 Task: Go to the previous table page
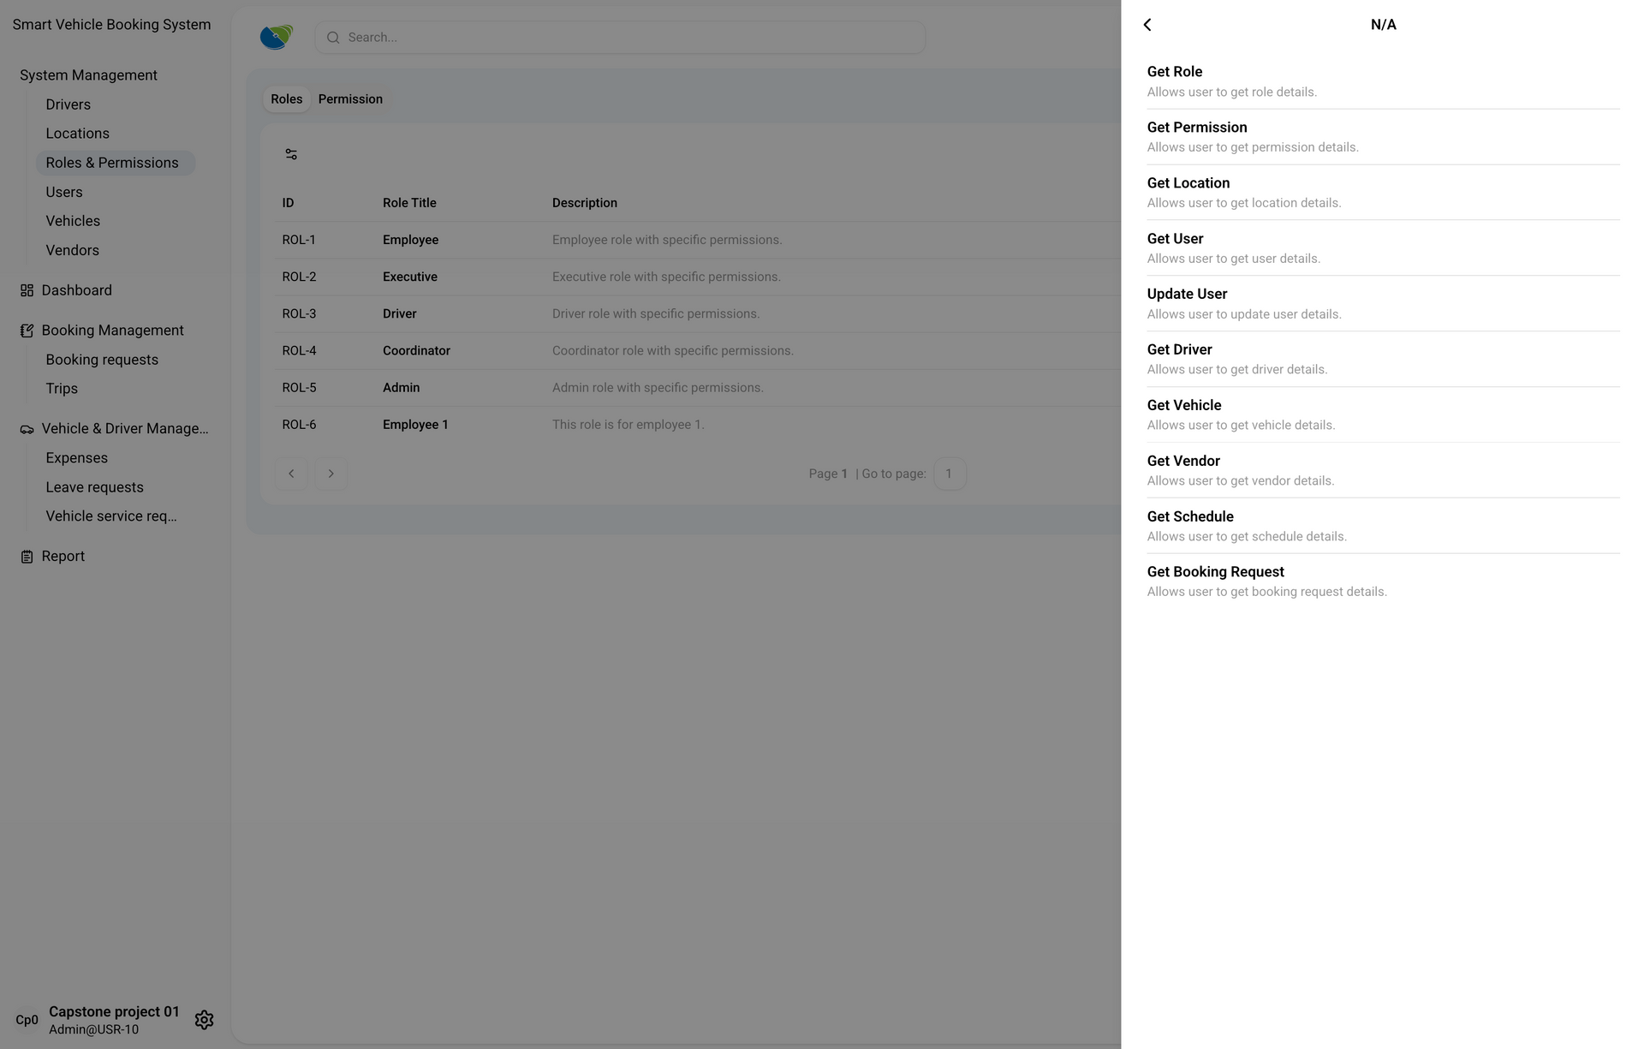coord(291,474)
